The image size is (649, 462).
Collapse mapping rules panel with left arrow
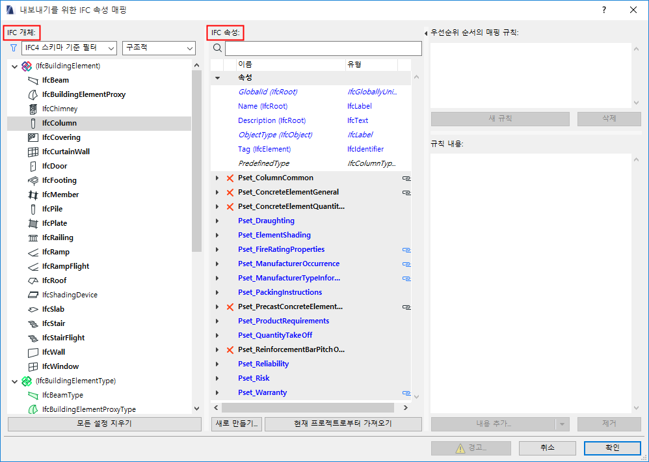[426, 33]
